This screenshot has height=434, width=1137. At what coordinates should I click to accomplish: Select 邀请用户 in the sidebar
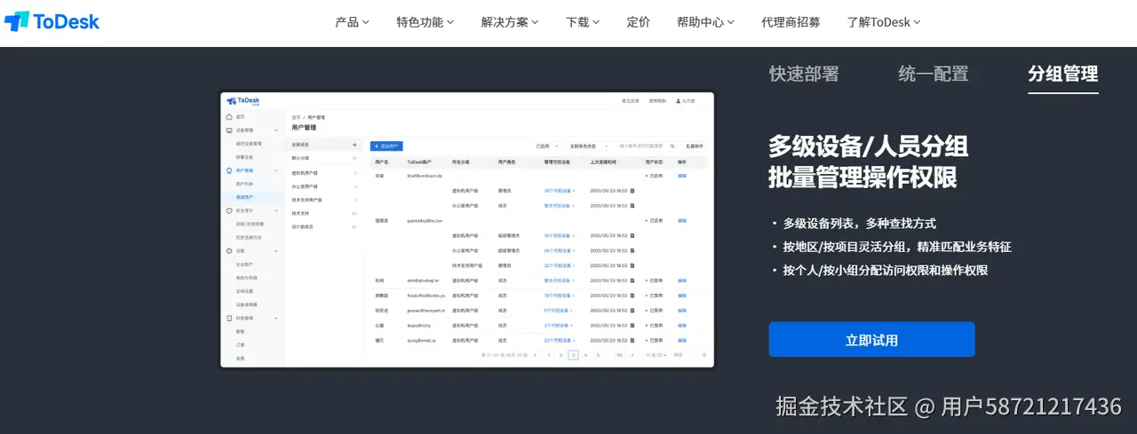pos(244,197)
